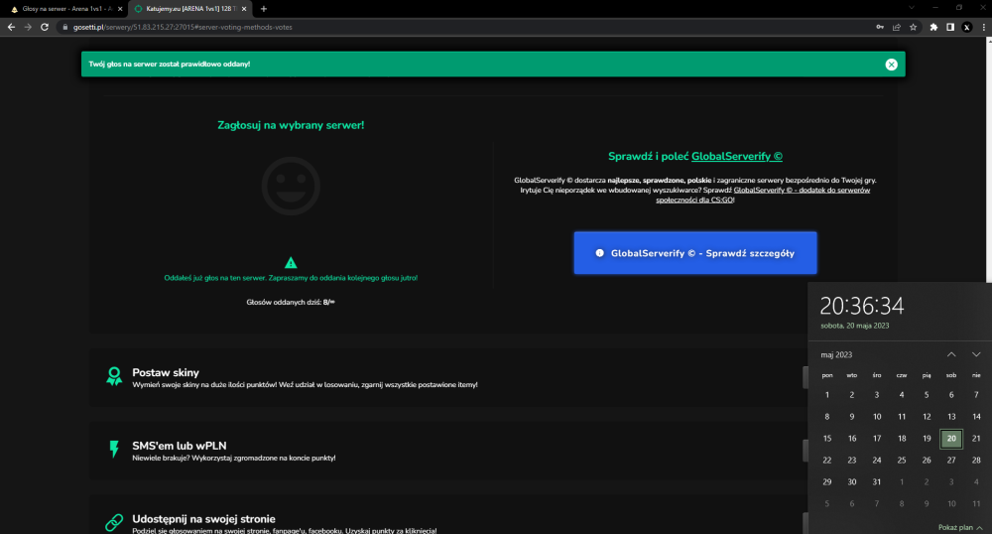Select May 28 in the calendar
The width and height of the screenshot is (992, 534).
976,461
